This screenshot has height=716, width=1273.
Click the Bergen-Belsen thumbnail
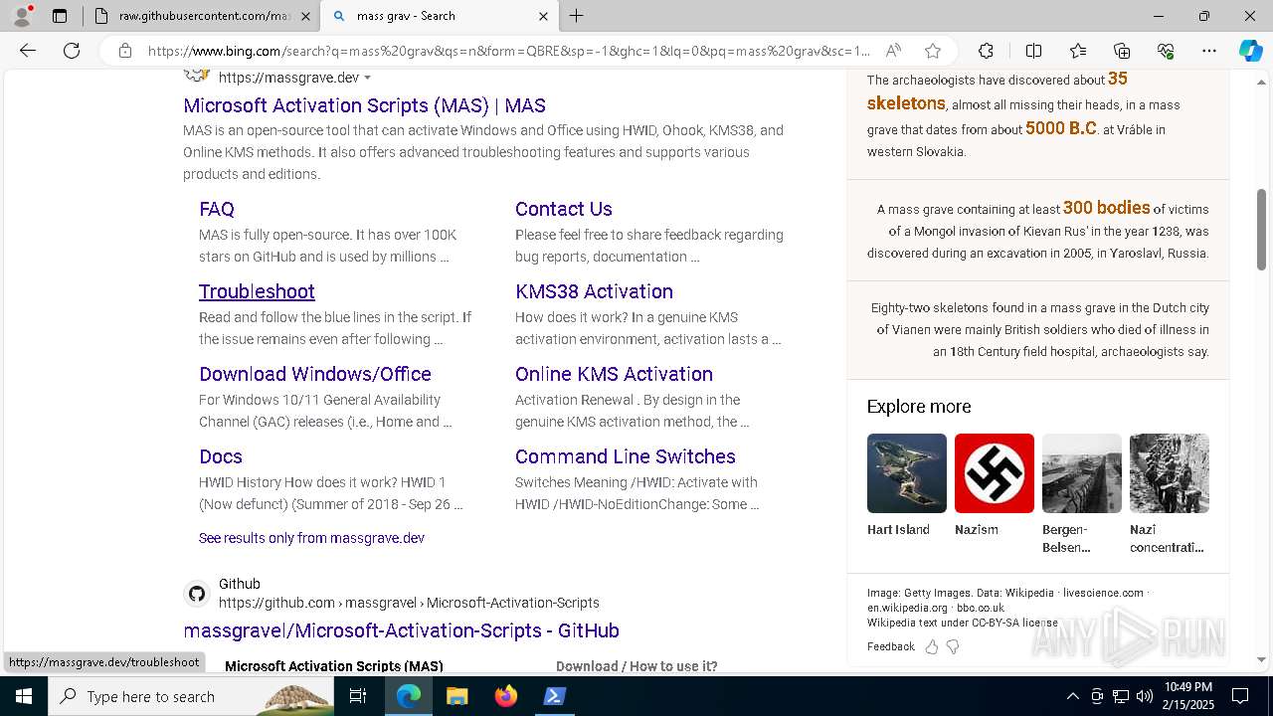point(1082,473)
